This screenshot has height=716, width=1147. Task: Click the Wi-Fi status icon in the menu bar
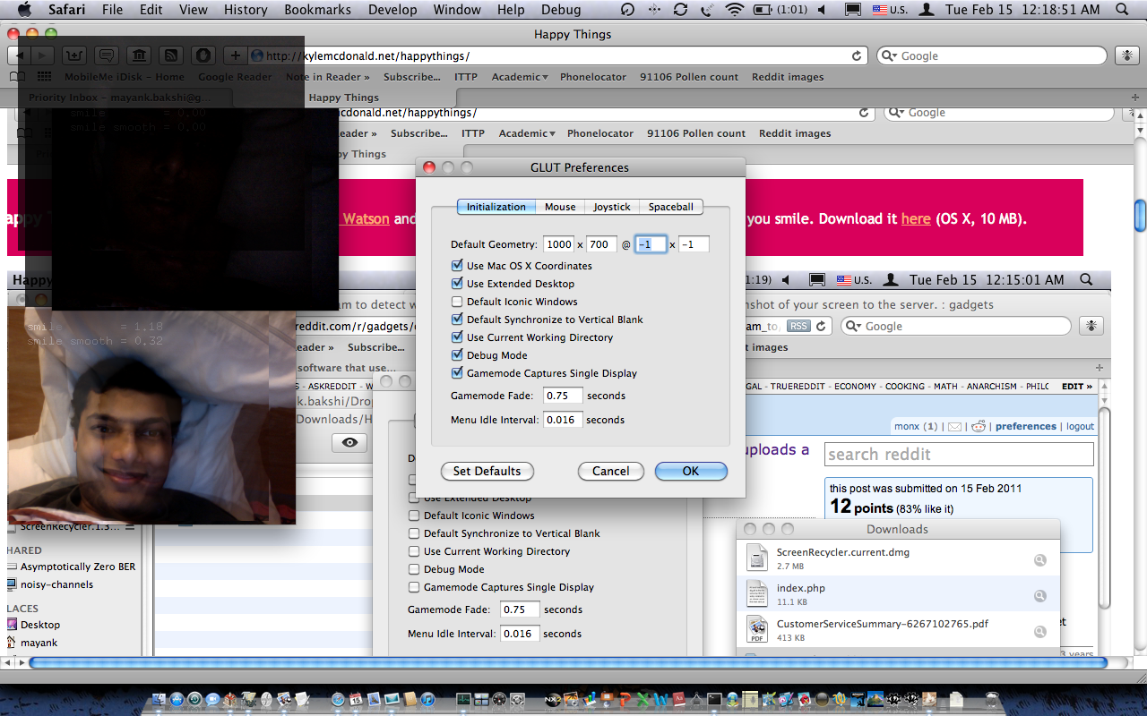pos(735,10)
